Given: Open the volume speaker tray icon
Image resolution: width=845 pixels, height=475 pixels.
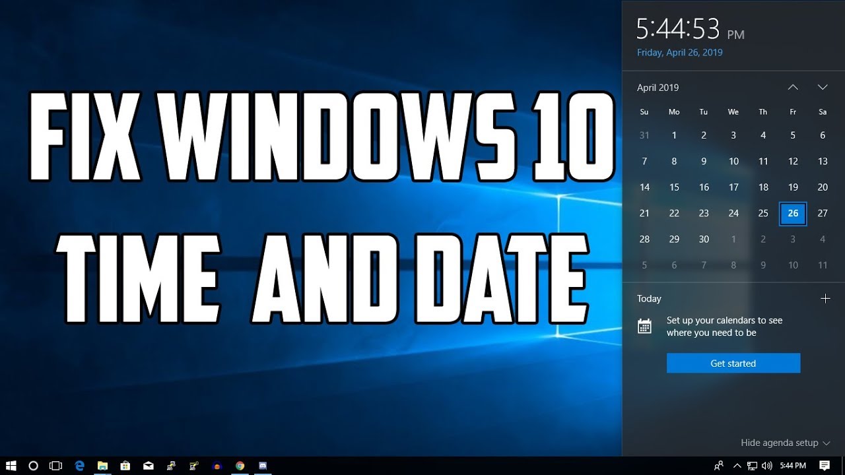Looking at the screenshot, I should tap(766, 466).
